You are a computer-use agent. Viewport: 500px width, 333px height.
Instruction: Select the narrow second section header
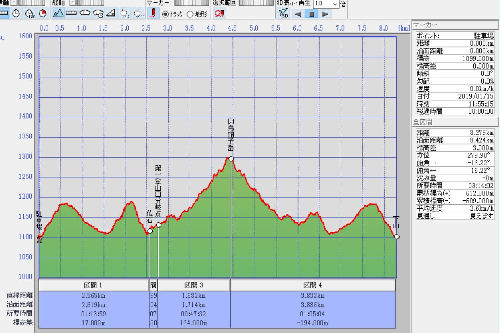(153, 285)
